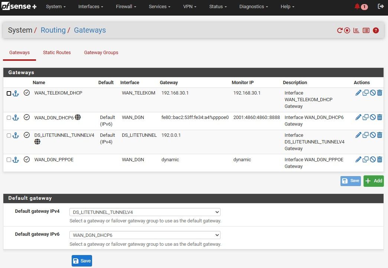Viewport: 388px width, 268px height.
Task: Follow the Routing breadcrumb link
Action: (x=53, y=30)
